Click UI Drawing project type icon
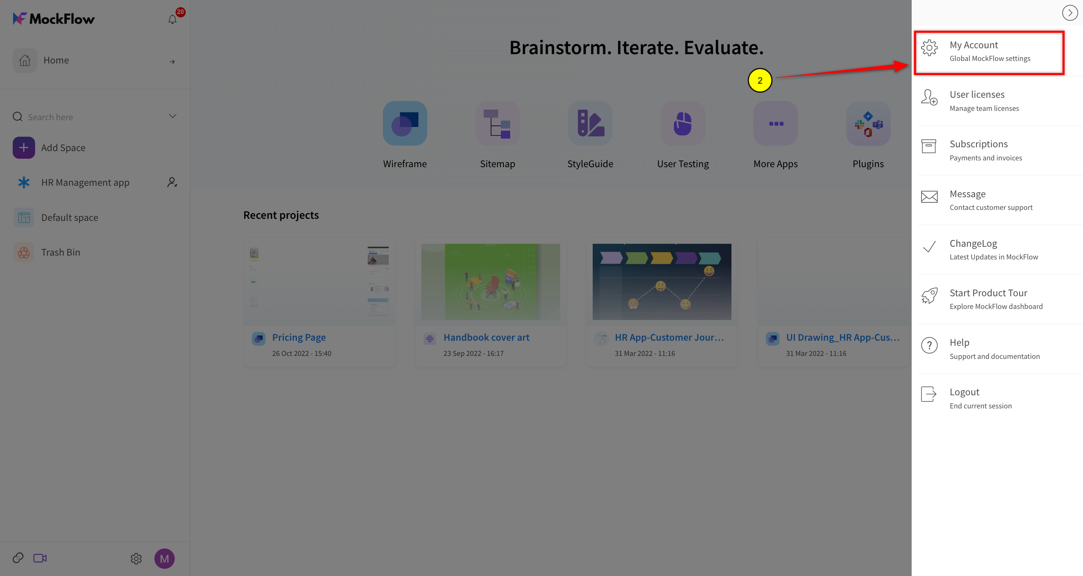 click(x=772, y=339)
